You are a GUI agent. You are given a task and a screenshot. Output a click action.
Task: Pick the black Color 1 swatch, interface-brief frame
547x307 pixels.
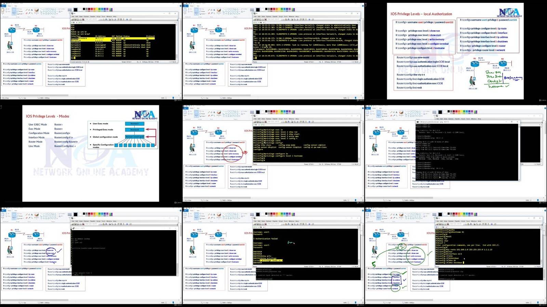pos(76,10)
